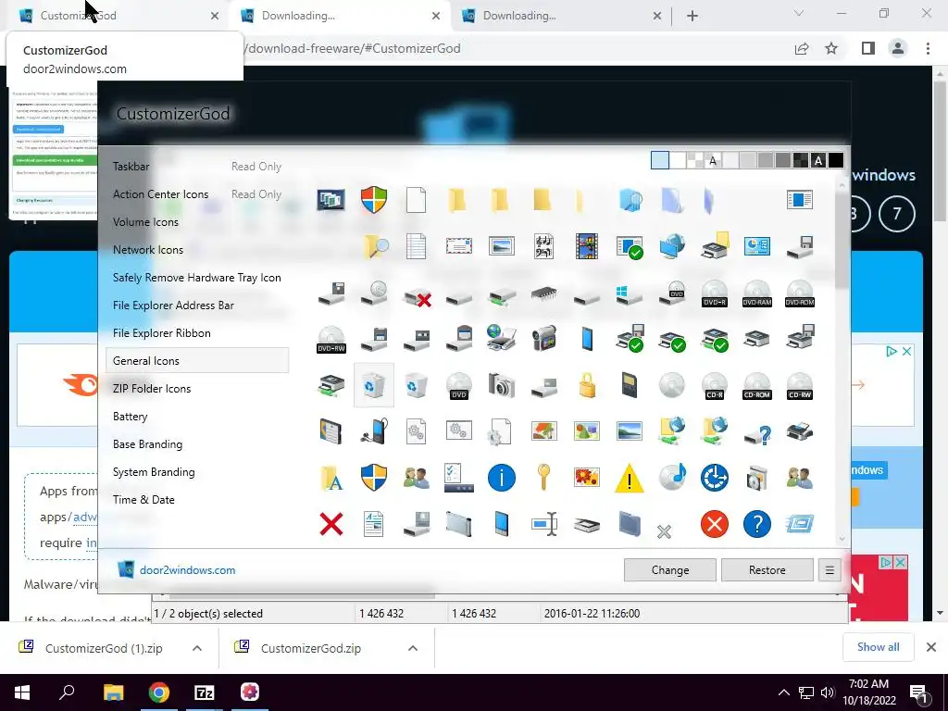Select the dark swatch with white A
This screenshot has height=711, width=948.
818,160
